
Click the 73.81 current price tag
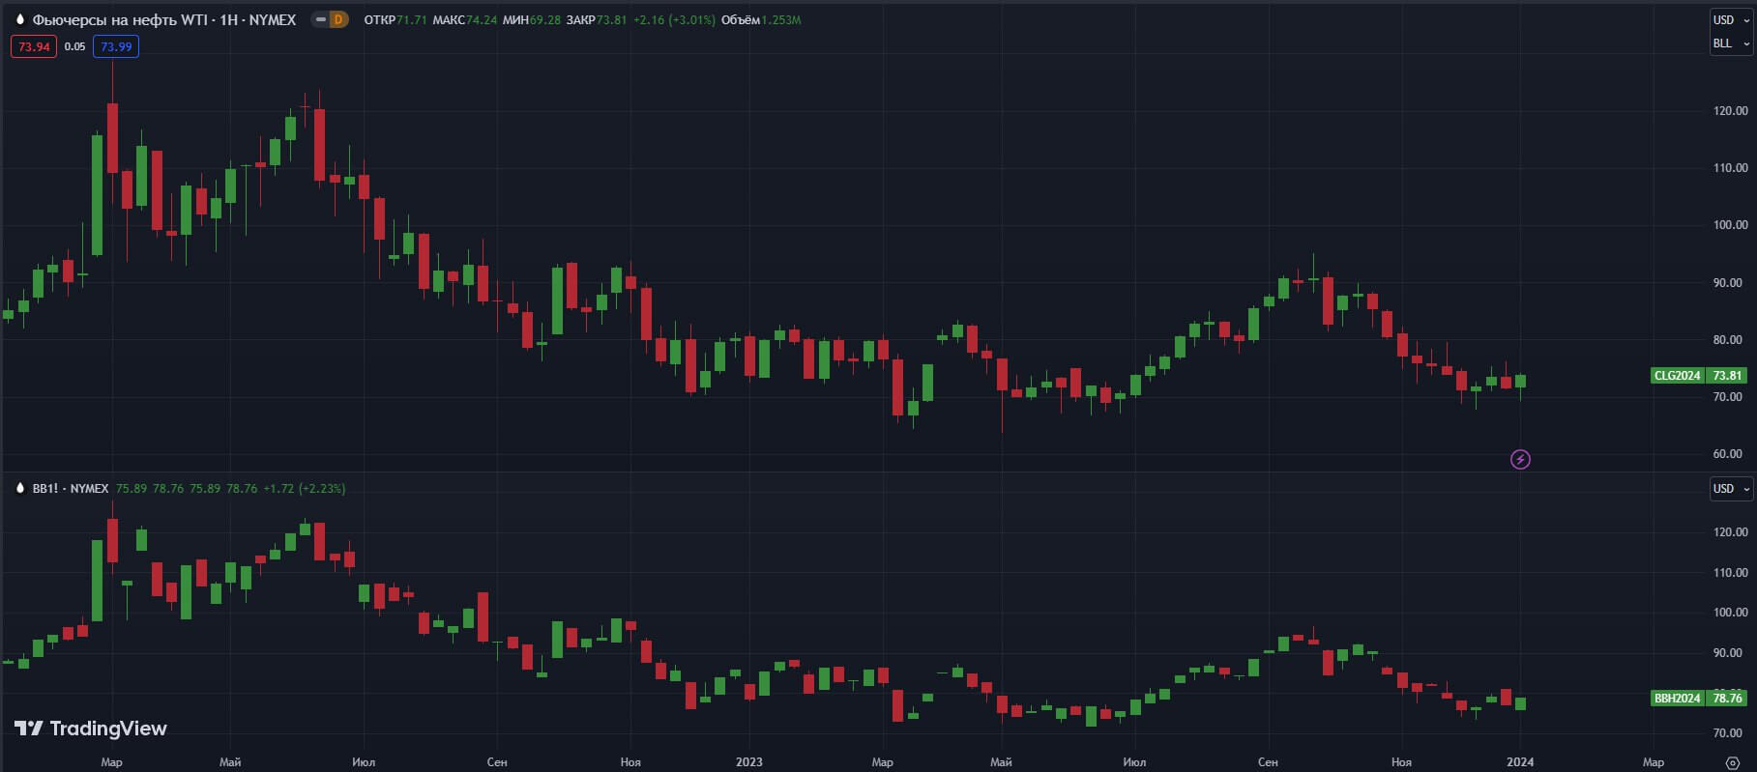coord(1727,376)
